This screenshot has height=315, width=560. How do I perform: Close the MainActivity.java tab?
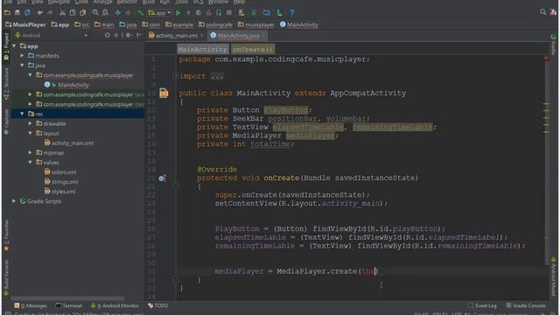(x=264, y=36)
